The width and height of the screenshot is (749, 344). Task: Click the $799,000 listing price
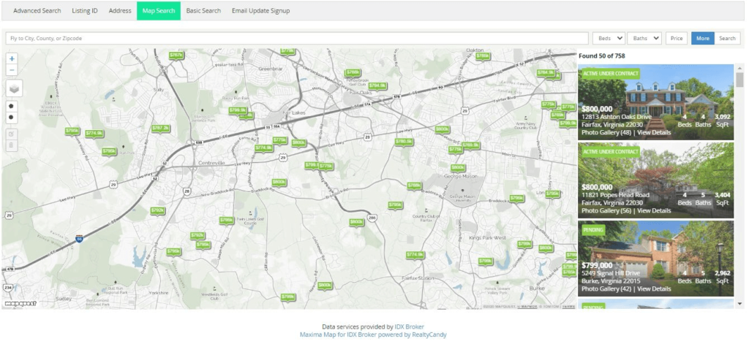(597, 265)
